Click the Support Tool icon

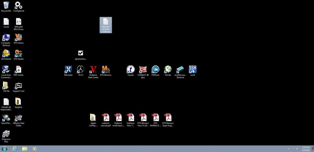point(19,86)
